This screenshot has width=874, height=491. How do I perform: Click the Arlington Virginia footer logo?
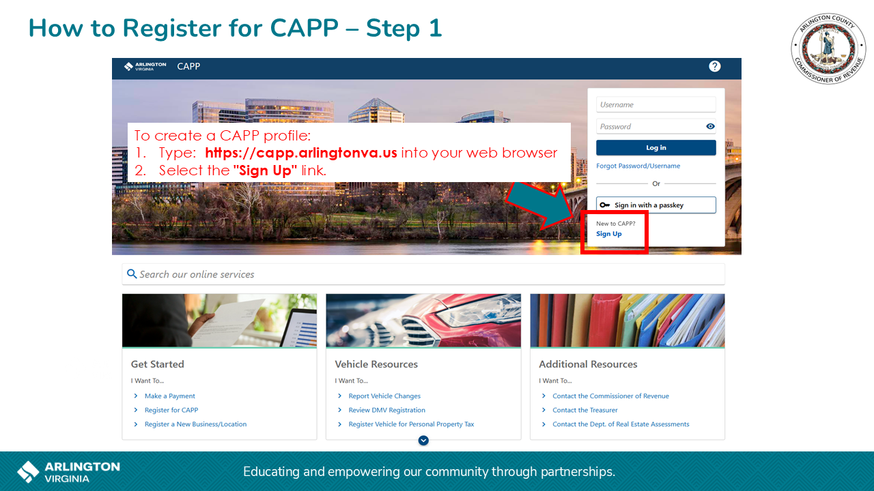(x=68, y=471)
